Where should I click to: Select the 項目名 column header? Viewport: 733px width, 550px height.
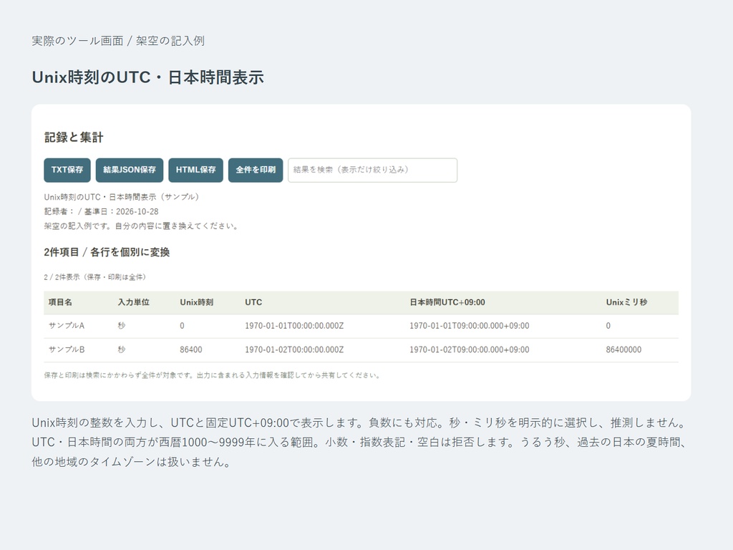click(60, 302)
